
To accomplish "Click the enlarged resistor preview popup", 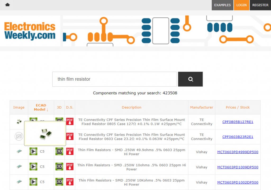I will click(x=45, y=133).
